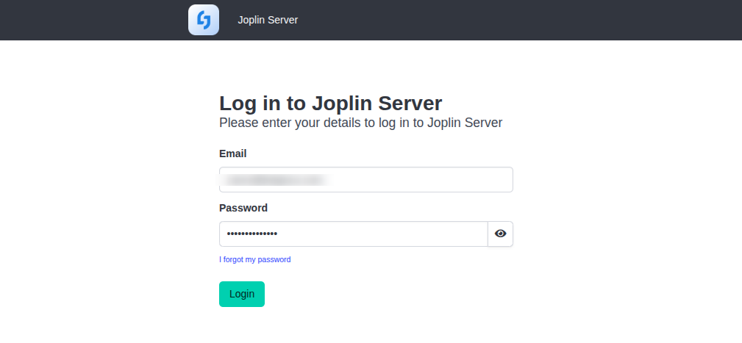The height and width of the screenshot is (343, 742).
Task: Click the "Please enter your details" subtitle text
Action: (360, 123)
